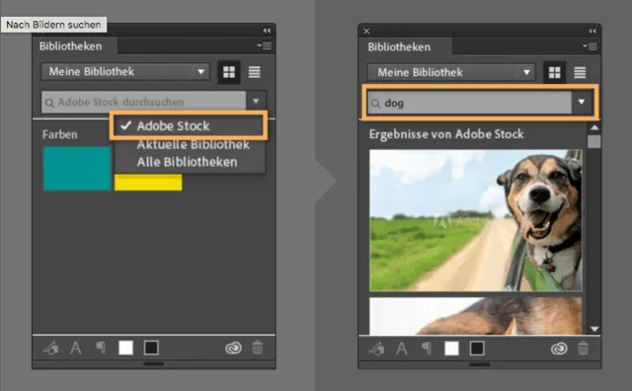Switch right panel to grid view
Image resolution: width=632 pixels, height=391 pixels.
(555, 72)
